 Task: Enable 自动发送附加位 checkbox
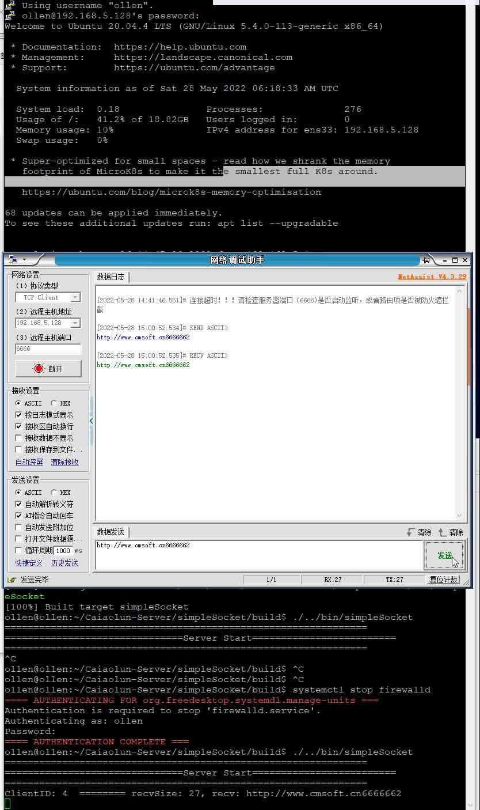(18, 527)
